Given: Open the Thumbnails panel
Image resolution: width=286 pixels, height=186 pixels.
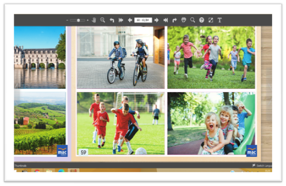Looking at the screenshot, I should pyautogui.click(x=20, y=166).
